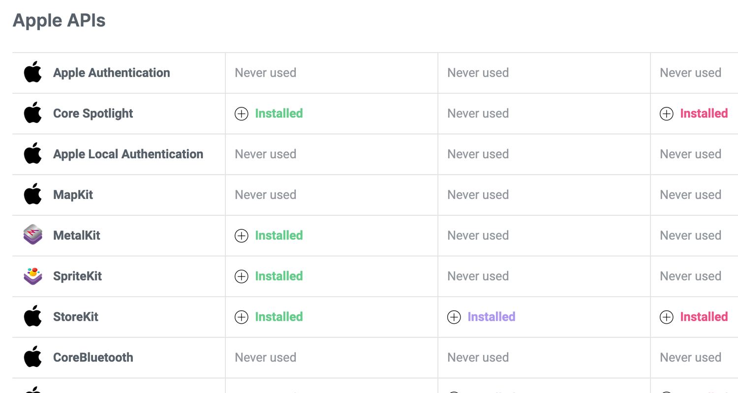Click first-column Never used for Apple Local Authentication

(x=266, y=154)
